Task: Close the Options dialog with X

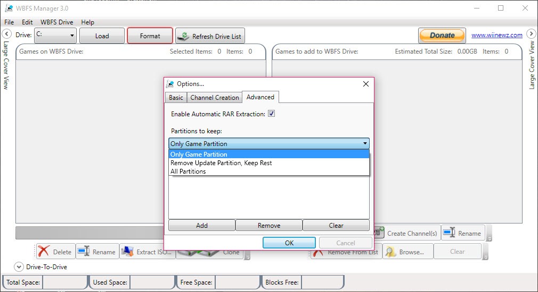Action: click(x=366, y=84)
